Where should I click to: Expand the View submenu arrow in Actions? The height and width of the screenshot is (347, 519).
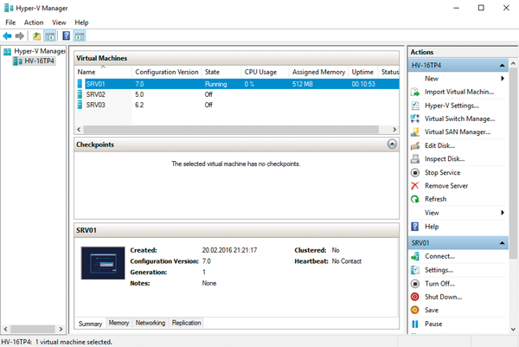coord(503,213)
